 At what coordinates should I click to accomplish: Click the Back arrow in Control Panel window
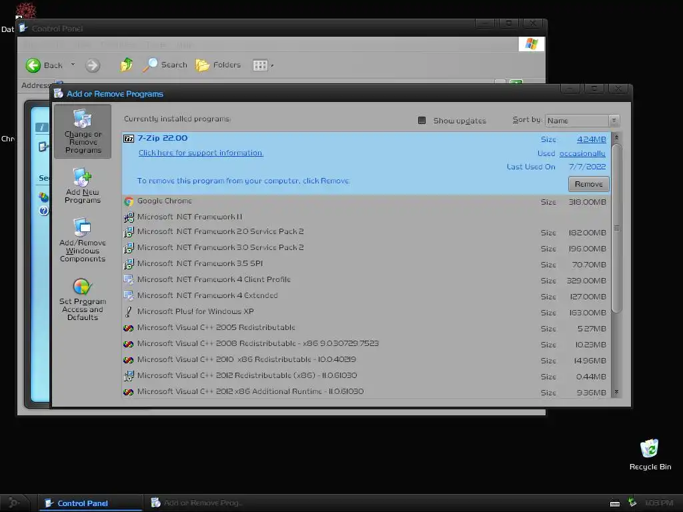coord(33,65)
